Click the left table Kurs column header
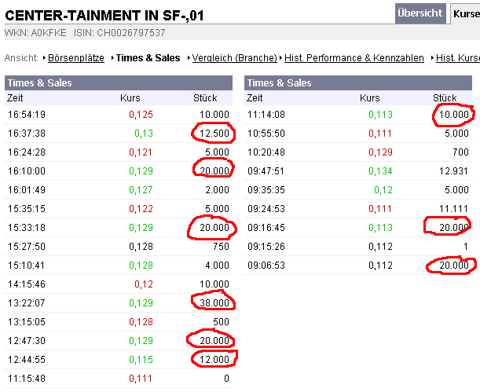The image size is (480, 392). (x=130, y=98)
